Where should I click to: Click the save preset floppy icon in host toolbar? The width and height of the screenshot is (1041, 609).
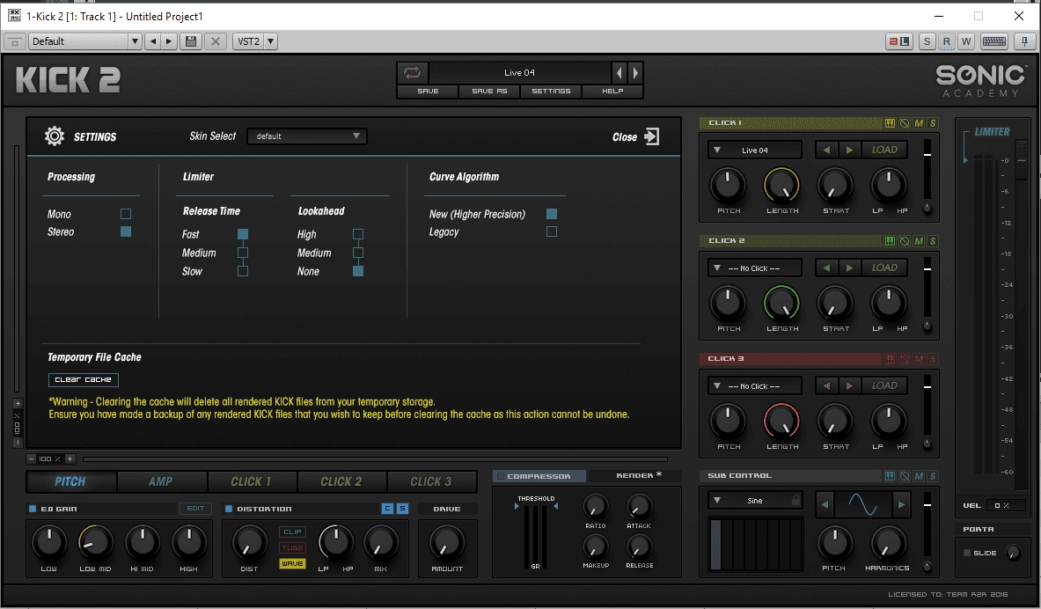191,41
